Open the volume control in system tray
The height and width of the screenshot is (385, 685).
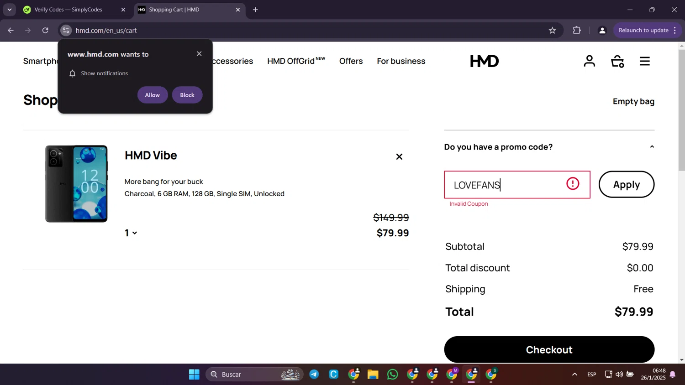619,375
